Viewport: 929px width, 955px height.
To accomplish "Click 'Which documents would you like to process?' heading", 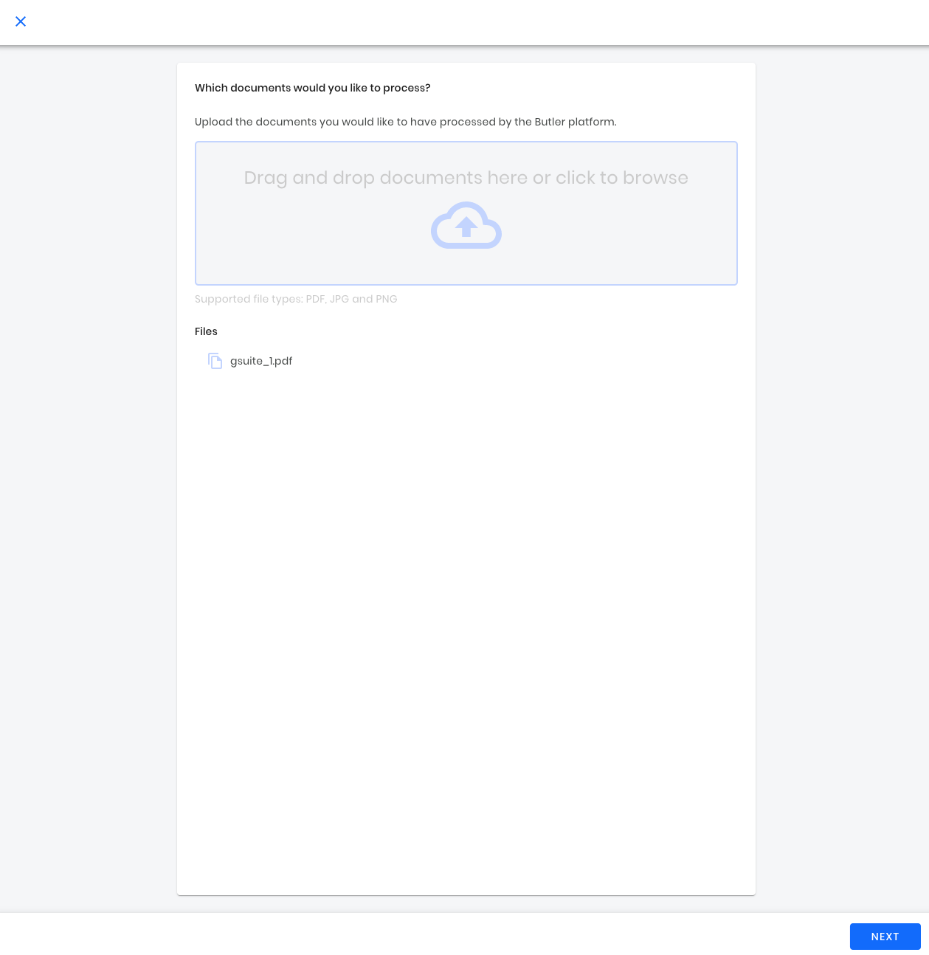I will pyautogui.click(x=313, y=88).
